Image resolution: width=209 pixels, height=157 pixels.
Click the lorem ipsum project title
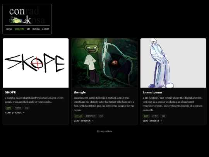click(x=152, y=92)
